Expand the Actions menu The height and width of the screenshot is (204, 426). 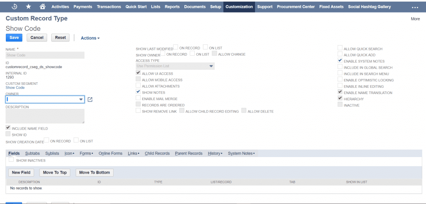tap(90, 38)
